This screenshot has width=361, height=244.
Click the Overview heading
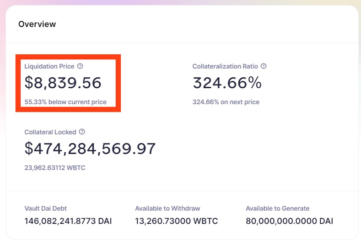tap(37, 24)
